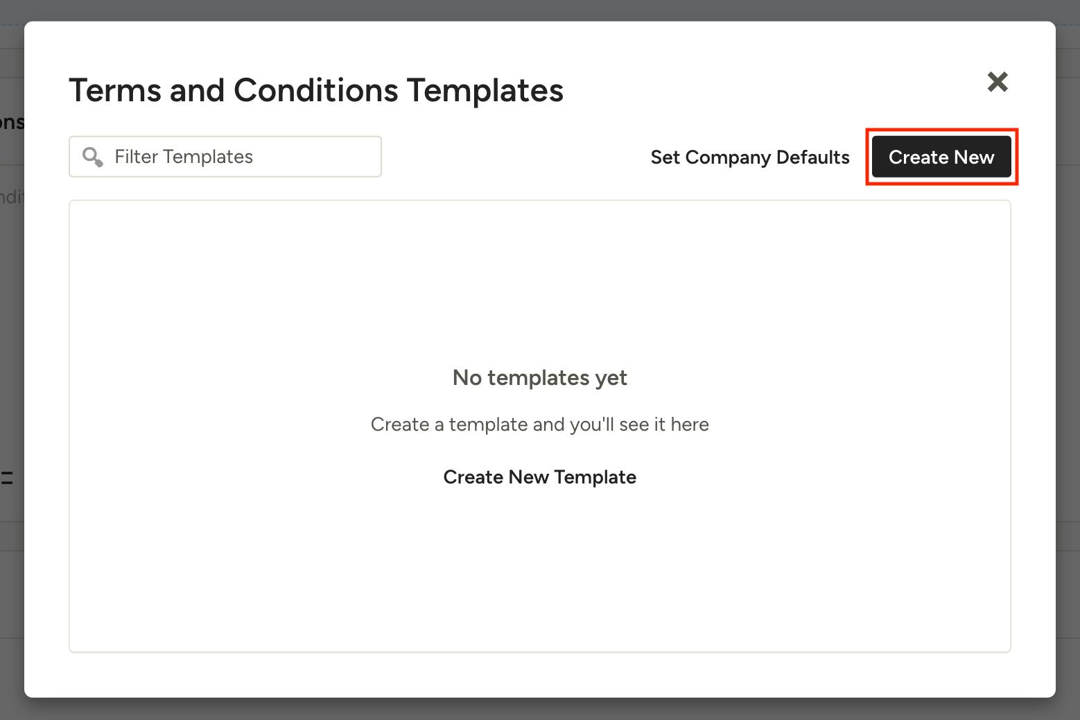Viewport: 1080px width, 720px height.
Task: Click the "No templates yet" heading
Action: [x=539, y=377]
